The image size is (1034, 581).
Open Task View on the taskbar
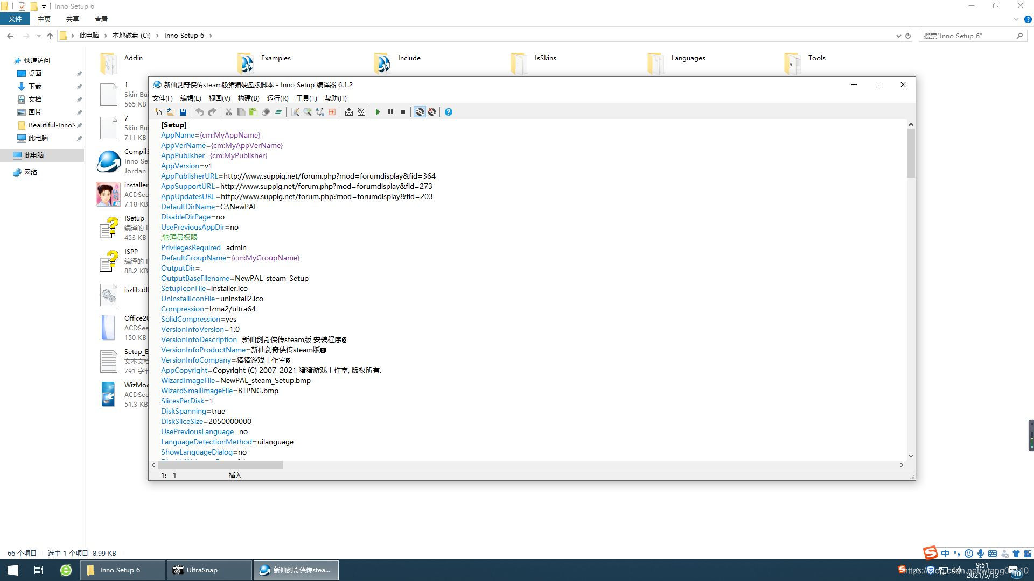coord(39,570)
